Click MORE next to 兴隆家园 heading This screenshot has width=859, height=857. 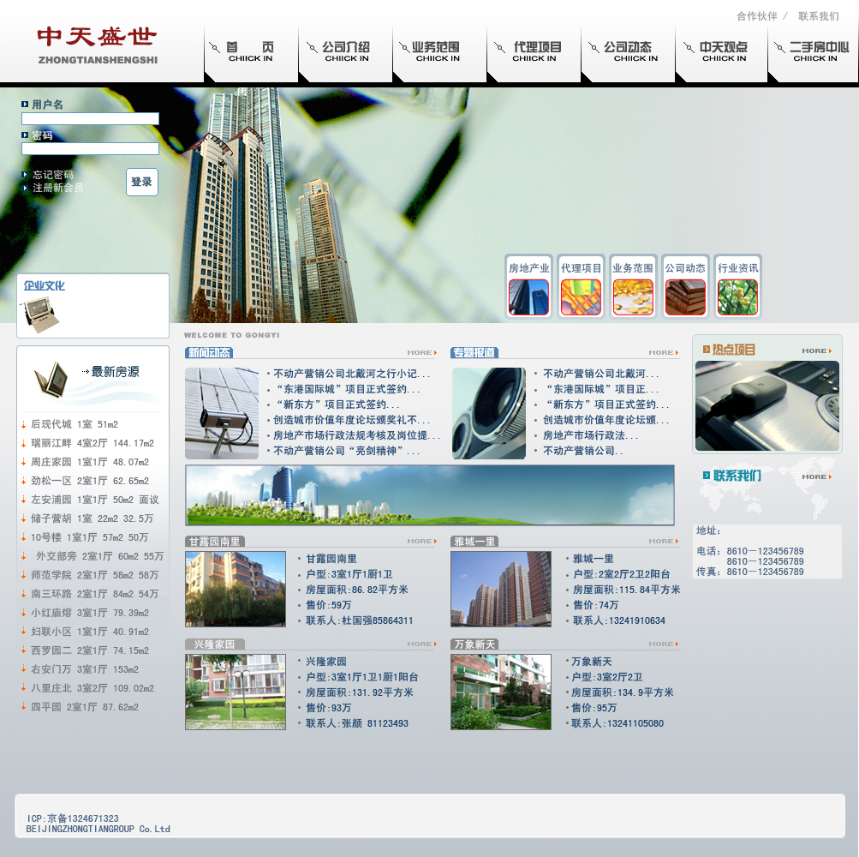pos(422,644)
